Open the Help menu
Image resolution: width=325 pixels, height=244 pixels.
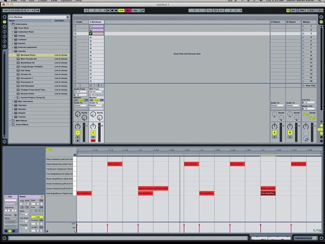(x=79, y=0)
